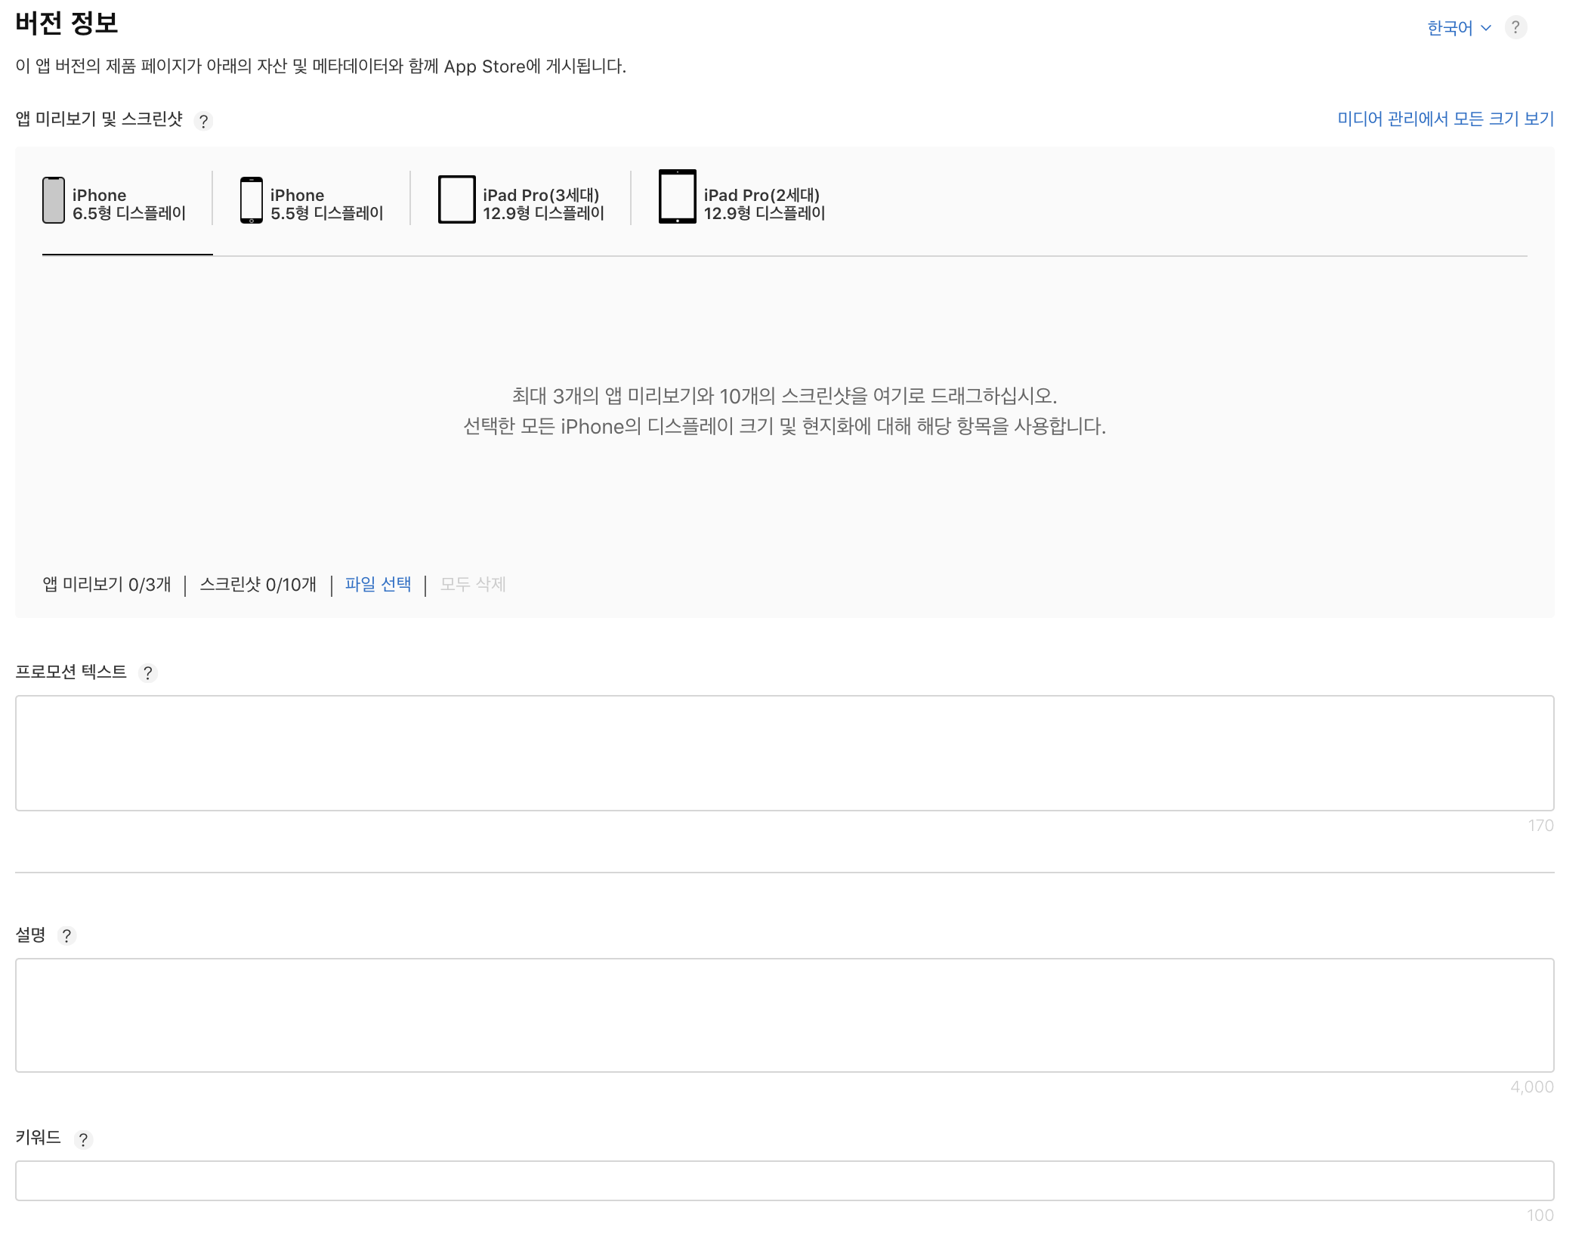This screenshot has width=1591, height=1245.
Task: Click 모두 삭제 link
Action: [x=473, y=584]
